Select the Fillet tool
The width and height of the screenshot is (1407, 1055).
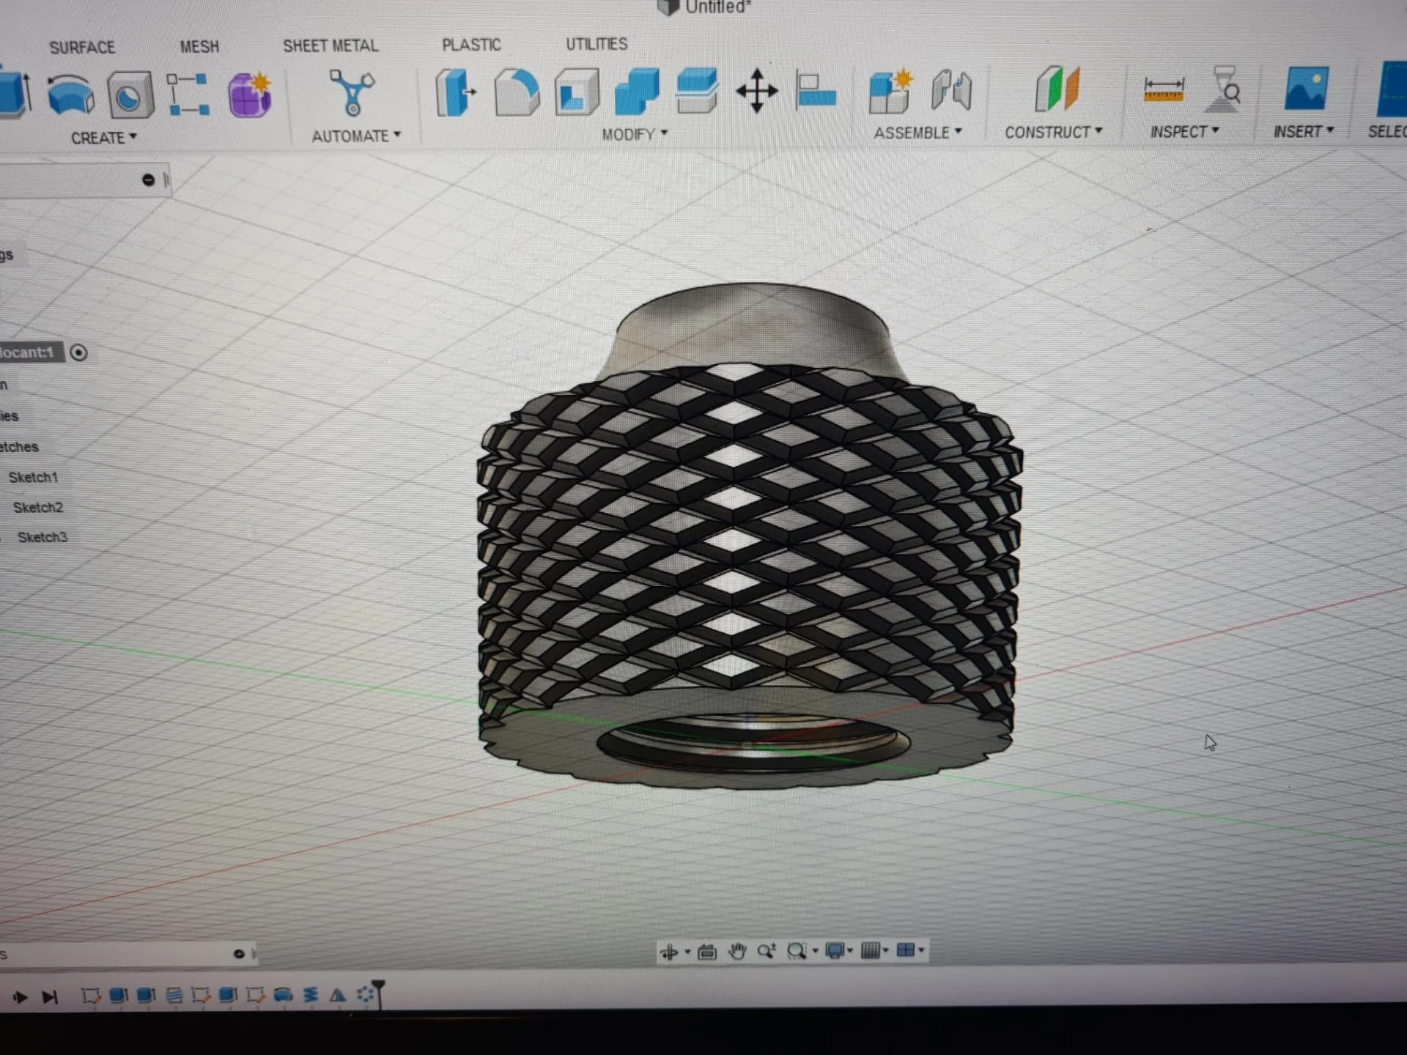(516, 93)
